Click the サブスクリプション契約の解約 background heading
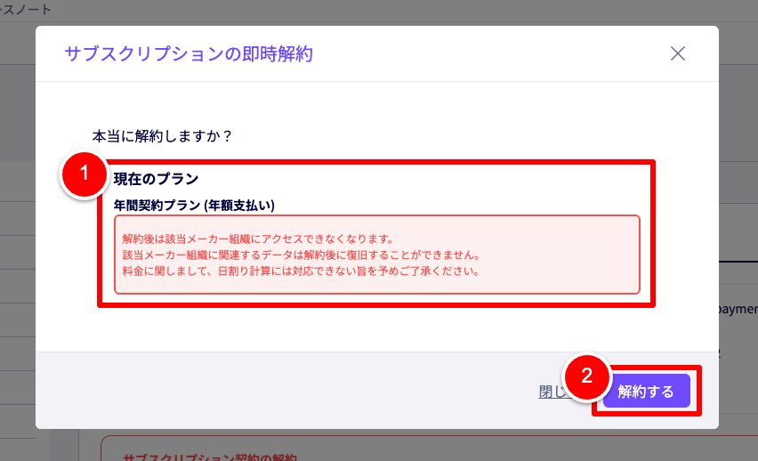This screenshot has height=461, width=758. 210,457
